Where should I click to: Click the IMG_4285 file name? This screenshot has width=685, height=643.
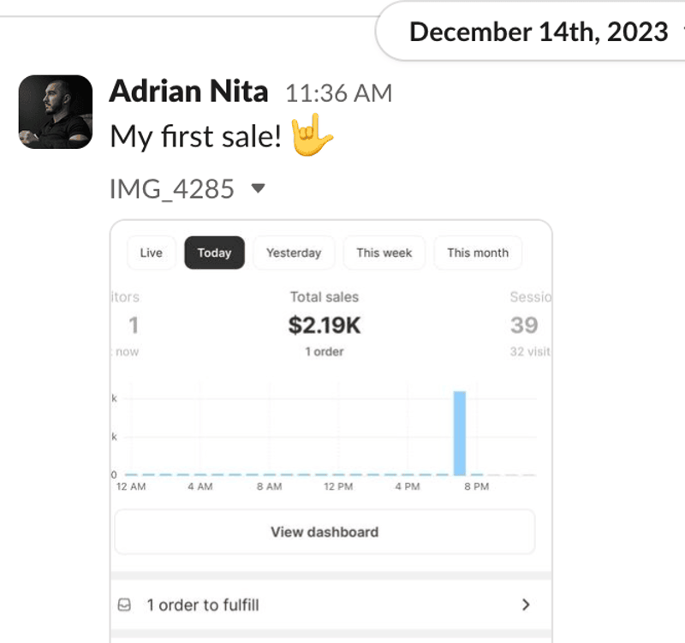pos(172,188)
